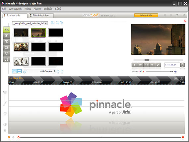Switch album to icon view
The height and width of the screenshot is (142, 189).
pos(19,71)
